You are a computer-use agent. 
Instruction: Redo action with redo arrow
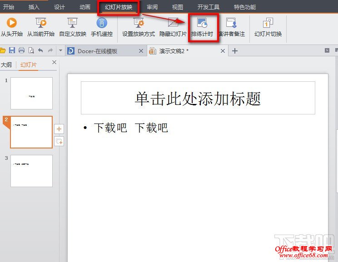[50, 50]
